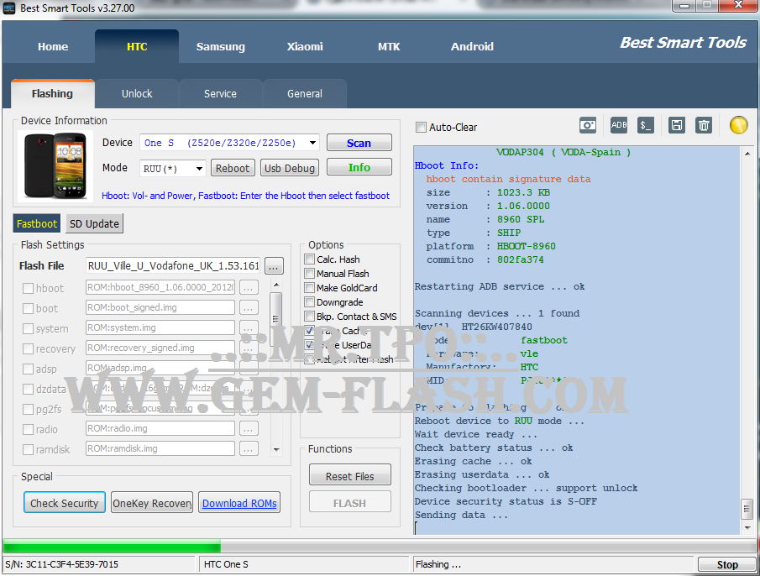The image size is (760, 576).
Task: Browse for radio.img with ellipsis button
Action: pyautogui.click(x=248, y=429)
